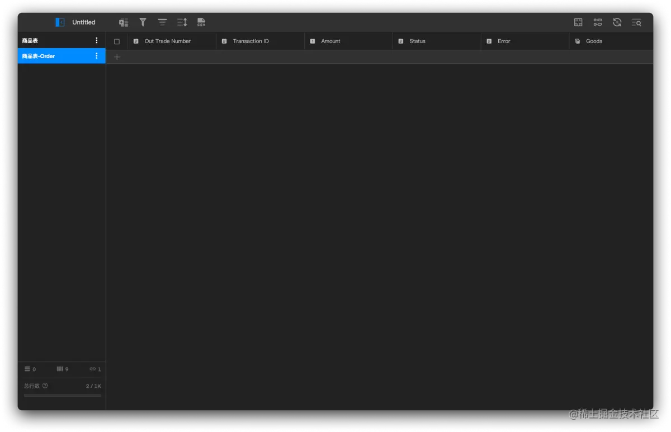Click the text-type icon beside Error
Screen dimensions: 671x432
(x=489, y=41)
